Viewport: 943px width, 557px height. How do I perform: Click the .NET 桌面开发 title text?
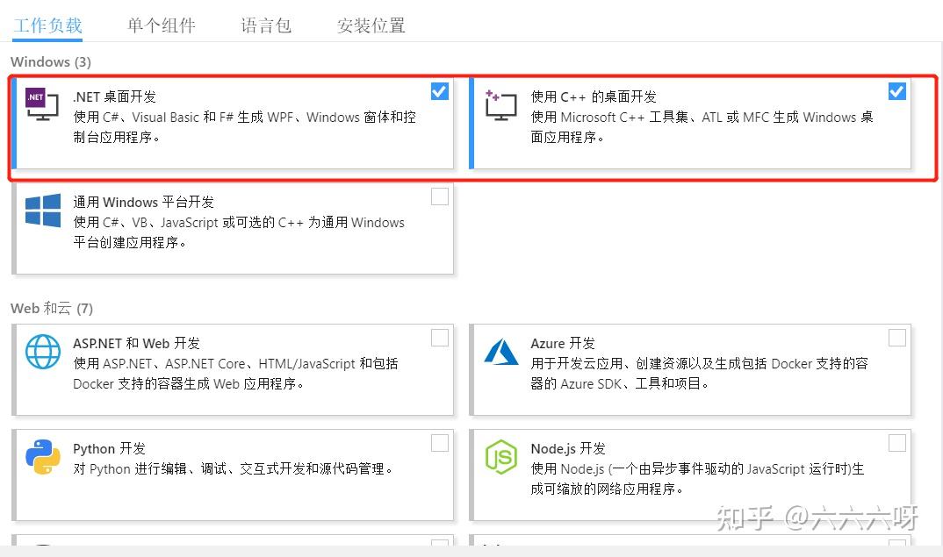[114, 96]
